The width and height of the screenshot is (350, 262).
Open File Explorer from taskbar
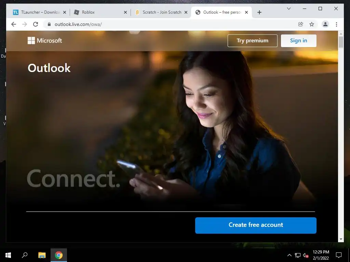click(42, 255)
